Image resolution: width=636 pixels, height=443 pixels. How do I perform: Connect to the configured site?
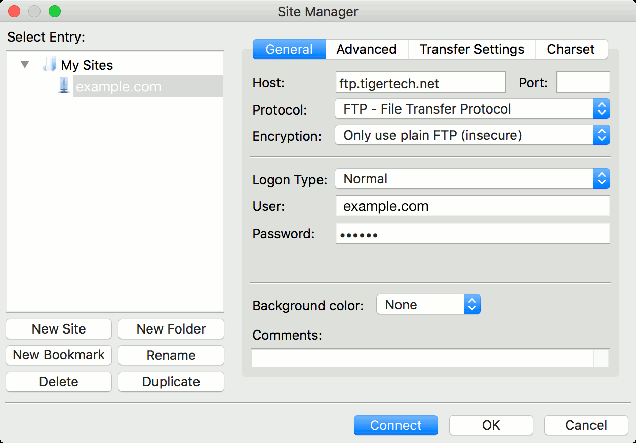[395, 425]
